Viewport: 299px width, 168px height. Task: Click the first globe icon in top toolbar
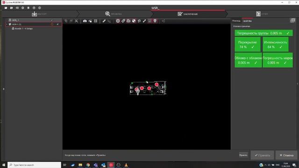click(x=34, y=8)
